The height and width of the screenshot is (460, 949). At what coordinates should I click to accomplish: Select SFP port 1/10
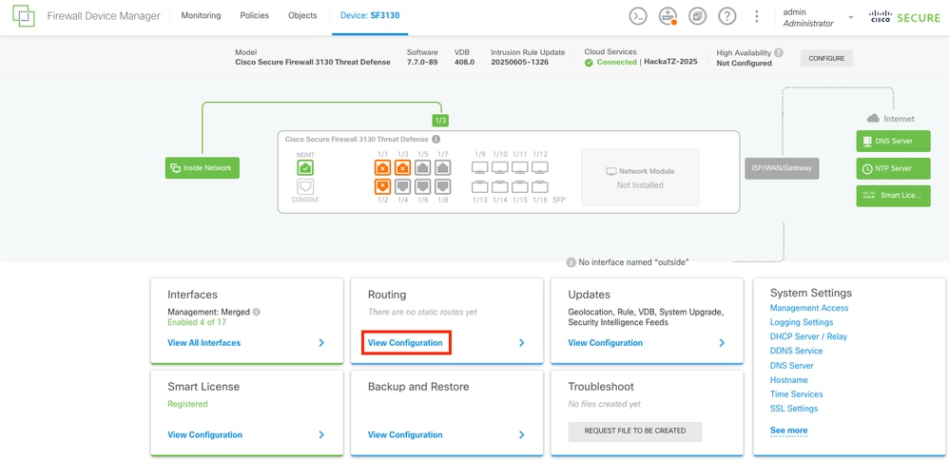[500, 167]
